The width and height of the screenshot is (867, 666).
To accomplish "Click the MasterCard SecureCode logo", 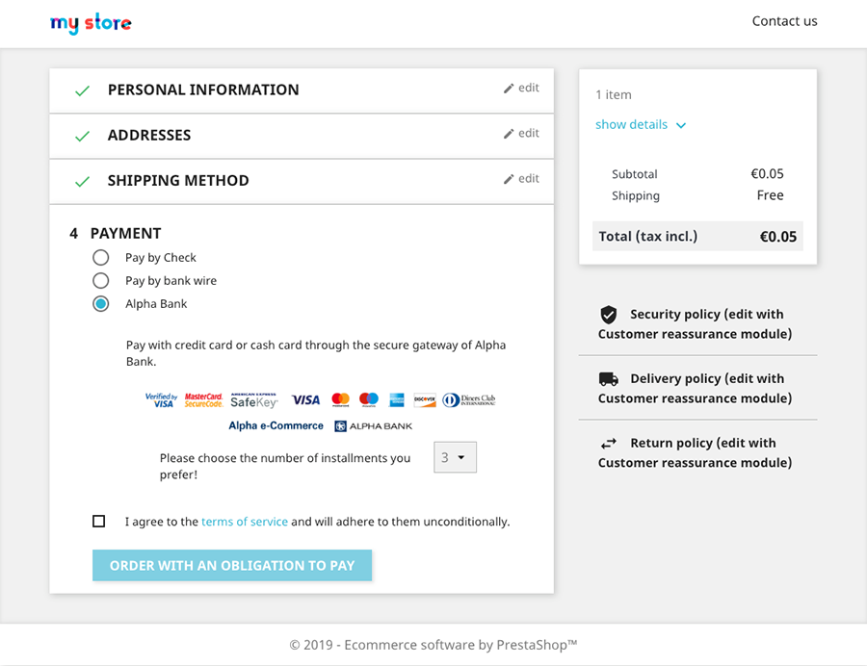I will tap(203, 400).
